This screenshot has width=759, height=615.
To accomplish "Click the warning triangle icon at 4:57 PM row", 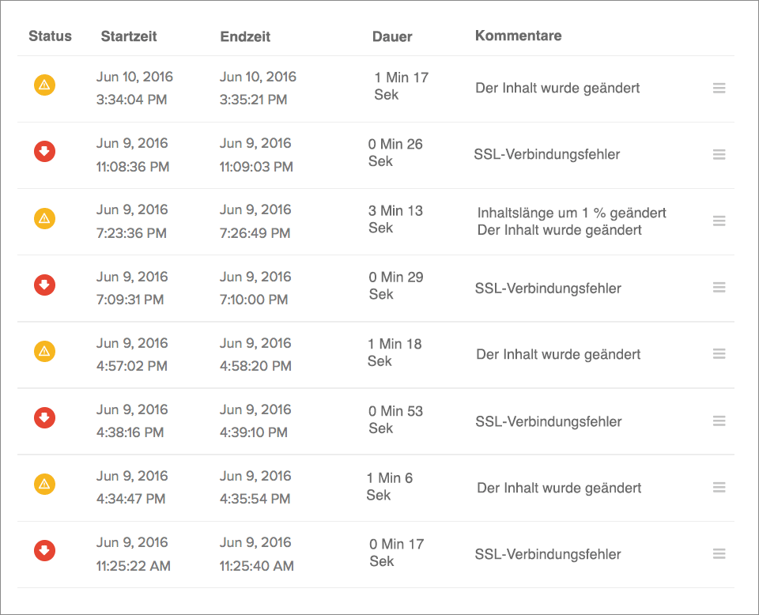I will (x=45, y=352).
